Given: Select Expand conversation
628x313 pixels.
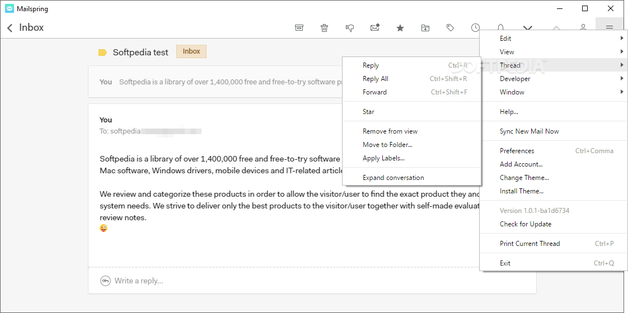Looking at the screenshot, I should point(412,178).
